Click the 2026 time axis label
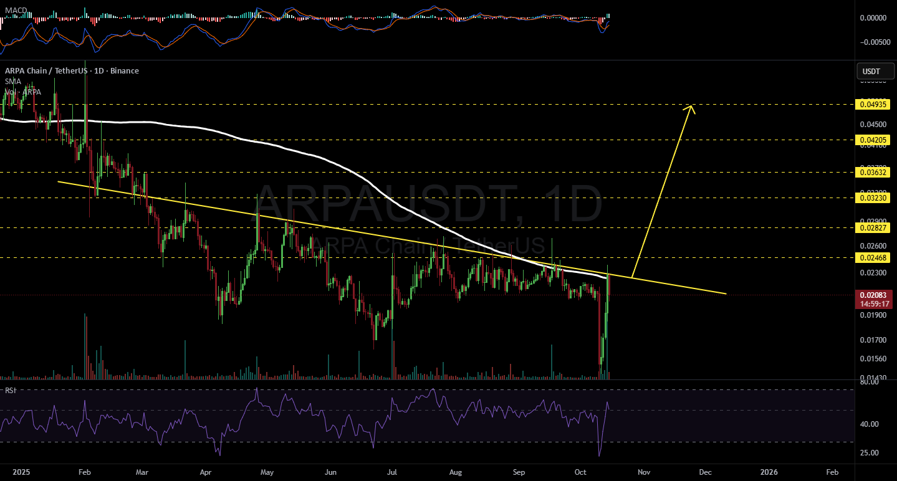 [769, 473]
